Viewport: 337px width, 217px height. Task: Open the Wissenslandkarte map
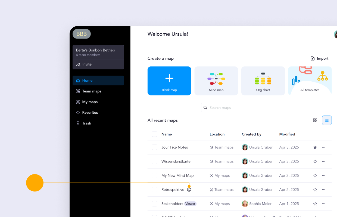point(176,161)
